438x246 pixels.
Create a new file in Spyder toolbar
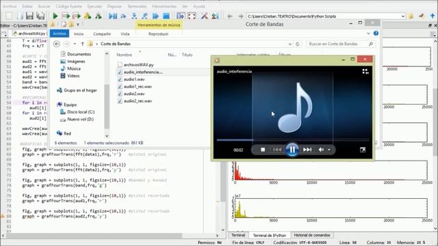[x=9, y=16]
